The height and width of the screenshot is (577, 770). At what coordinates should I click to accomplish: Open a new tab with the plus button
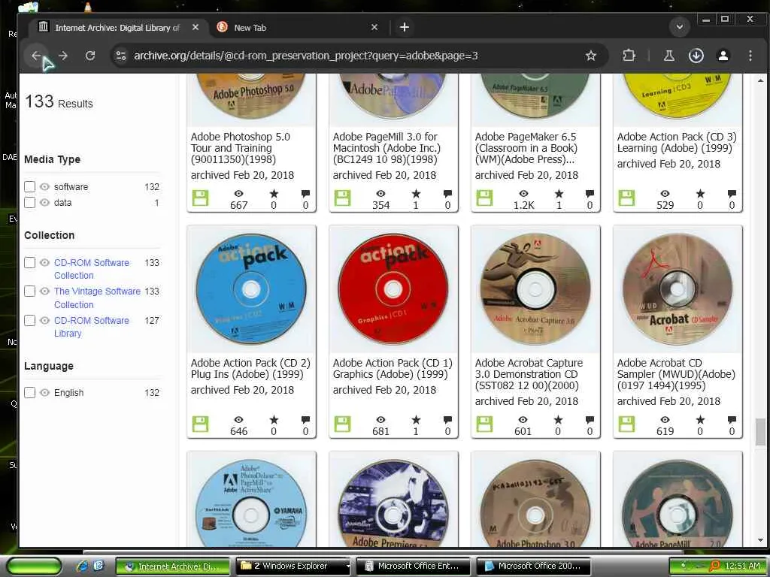coord(404,28)
